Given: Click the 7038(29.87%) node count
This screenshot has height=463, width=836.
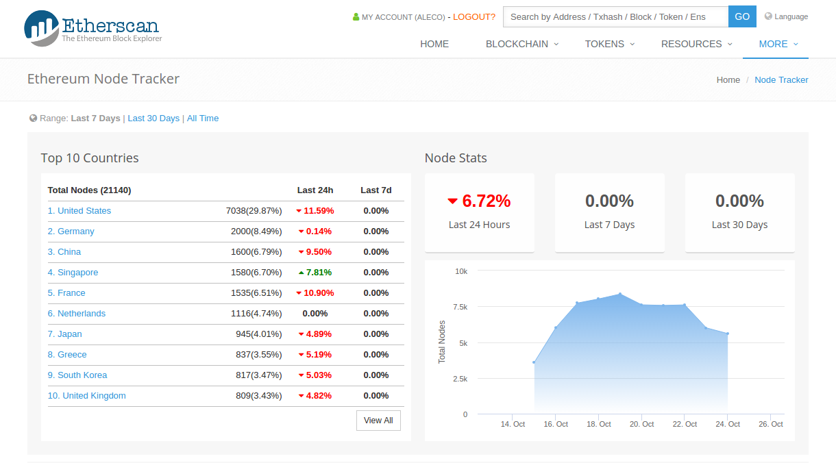Looking at the screenshot, I should pos(254,211).
